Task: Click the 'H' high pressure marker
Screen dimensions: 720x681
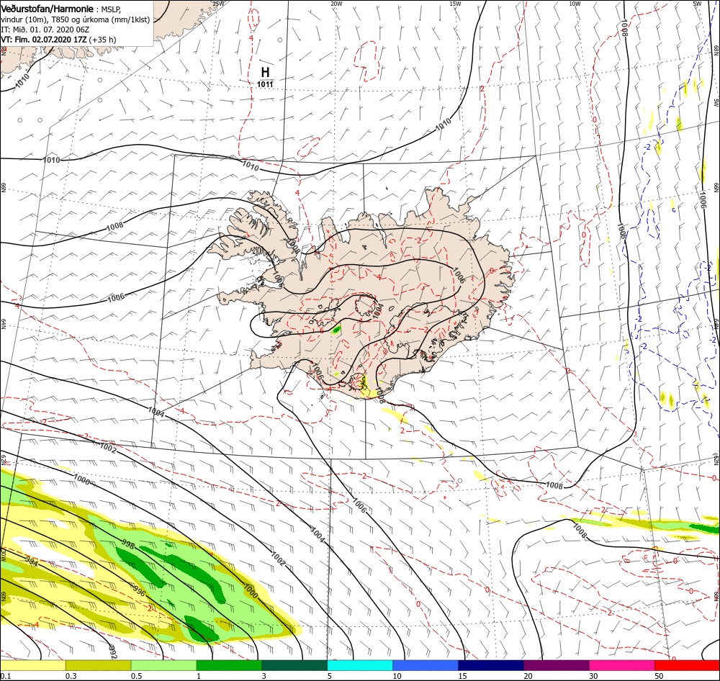Action: click(x=265, y=72)
